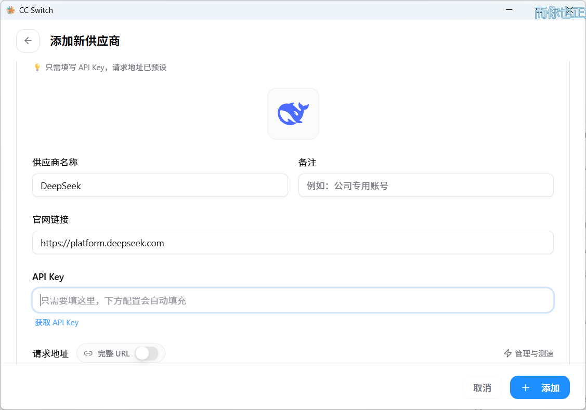
Task: Click the 取消 button
Action: [482, 388]
